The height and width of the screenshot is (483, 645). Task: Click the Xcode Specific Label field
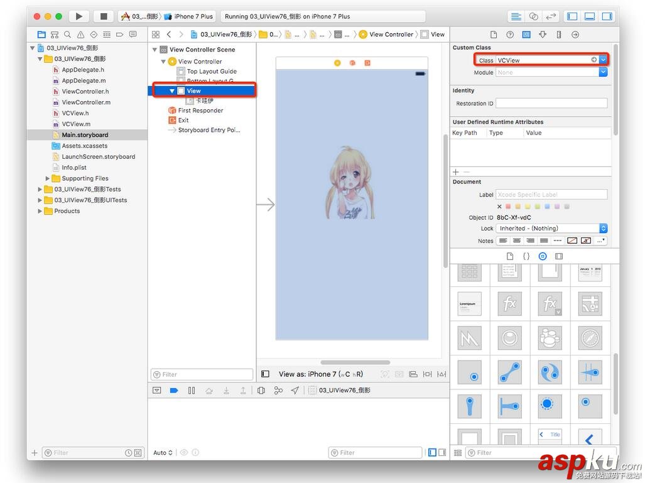tap(551, 195)
